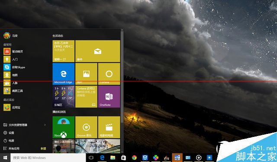Open the Cortana circle tile
This screenshot has width=277, height=162.
coord(109,74)
